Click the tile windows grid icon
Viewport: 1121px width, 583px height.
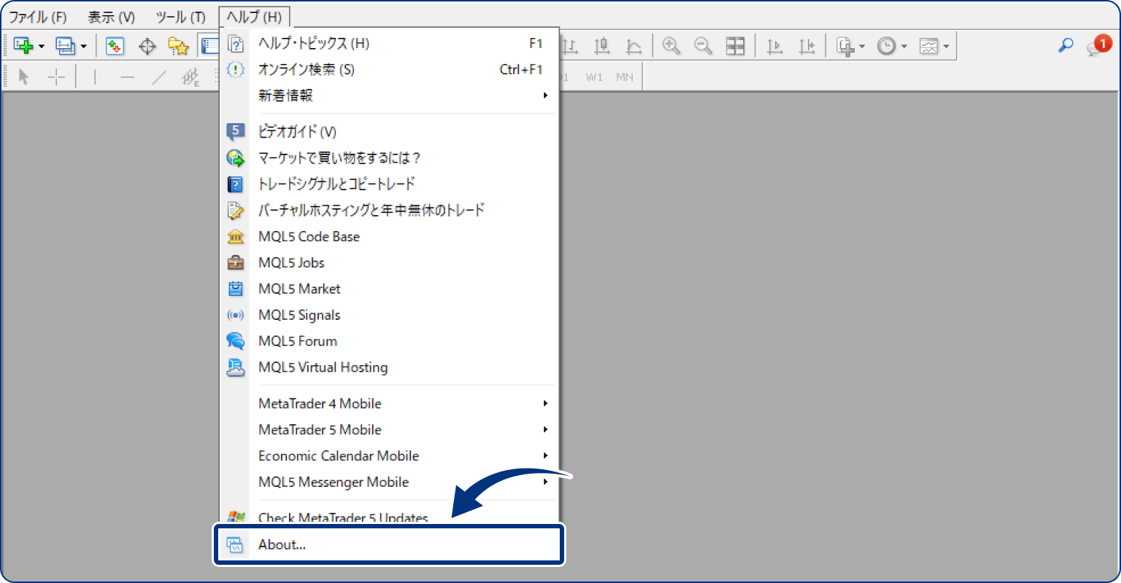tap(736, 46)
